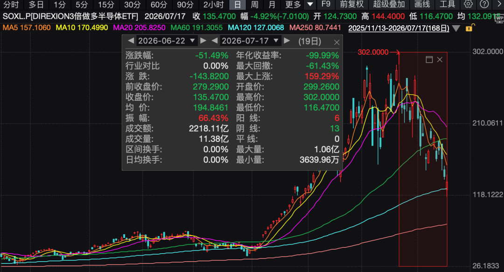
Task: Click the MA60 191.3055 indicator label
Action: tap(197, 28)
